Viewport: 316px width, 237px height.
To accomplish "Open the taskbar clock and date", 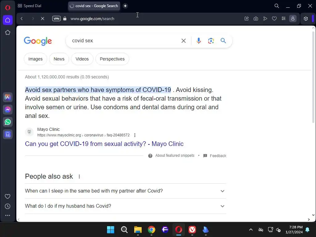I will click(x=294, y=230).
